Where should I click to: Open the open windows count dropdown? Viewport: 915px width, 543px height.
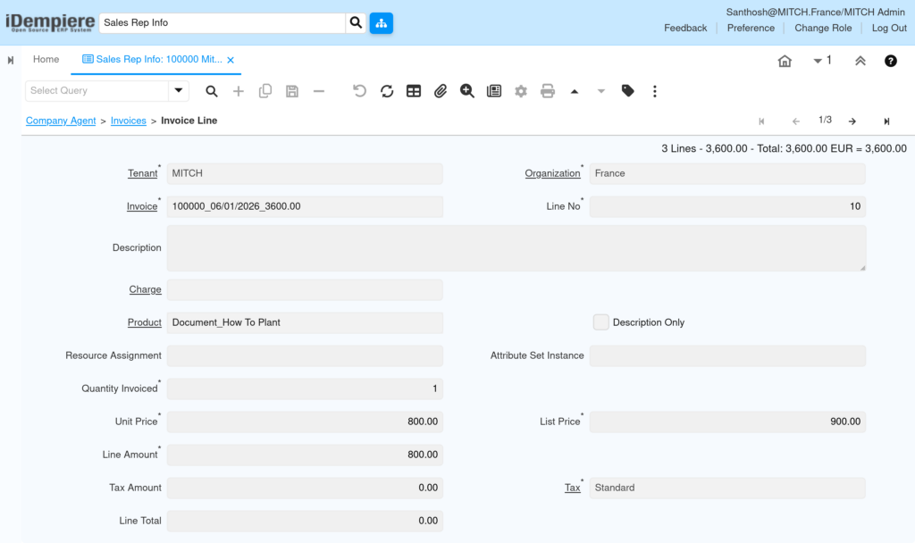point(822,60)
